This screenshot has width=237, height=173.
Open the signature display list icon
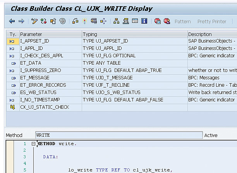coord(135,21)
